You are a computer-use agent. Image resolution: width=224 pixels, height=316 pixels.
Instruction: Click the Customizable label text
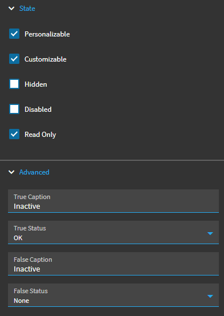pyautogui.click(x=46, y=59)
